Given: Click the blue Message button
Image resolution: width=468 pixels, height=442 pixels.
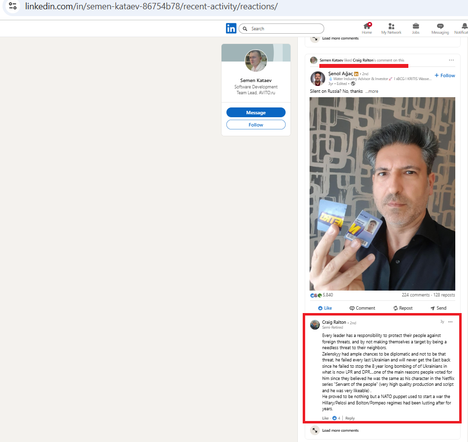Looking at the screenshot, I should pyautogui.click(x=256, y=112).
